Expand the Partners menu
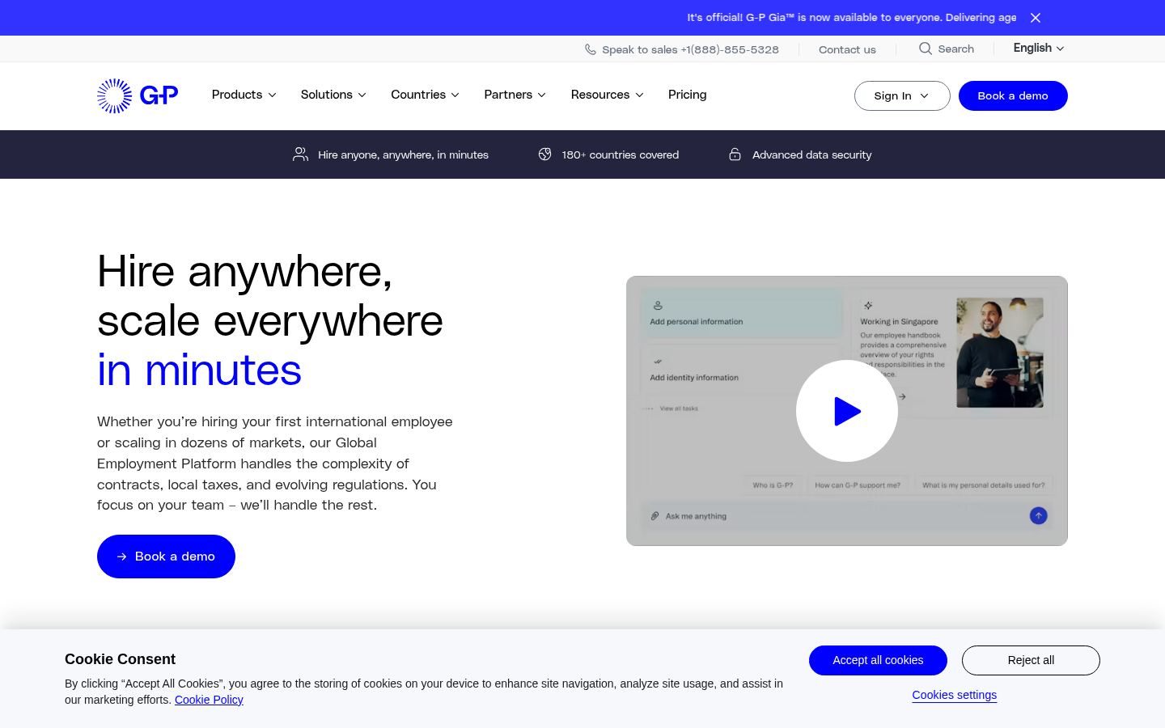This screenshot has width=1165, height=728. coord(515,95)
